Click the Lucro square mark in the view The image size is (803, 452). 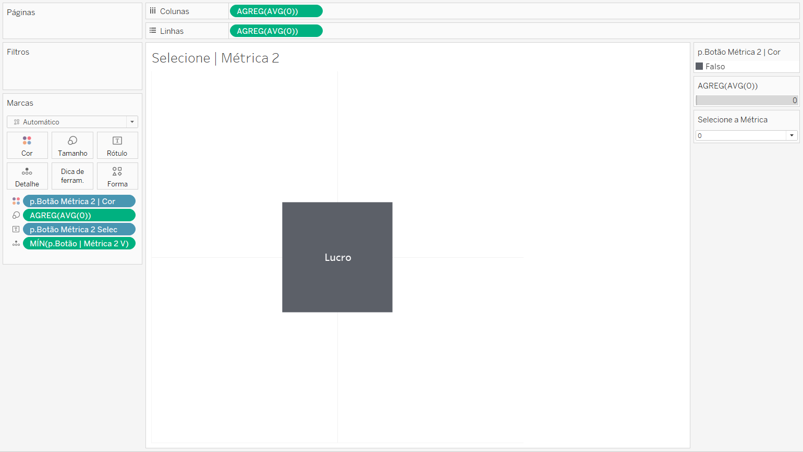pyautogui.click(x=337, y=257)
